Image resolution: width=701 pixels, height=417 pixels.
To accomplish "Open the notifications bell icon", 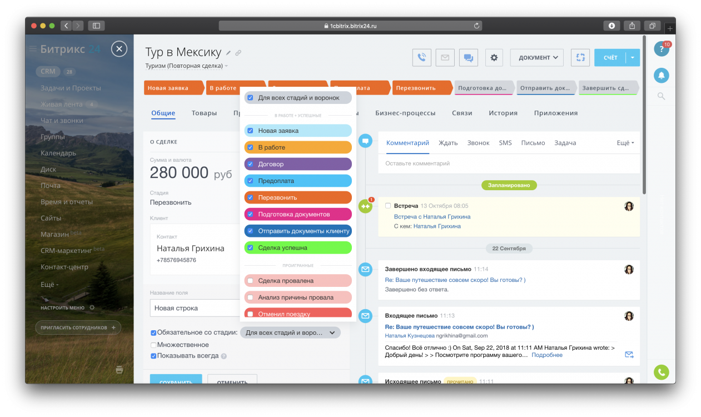I will [x=662, y=75].
